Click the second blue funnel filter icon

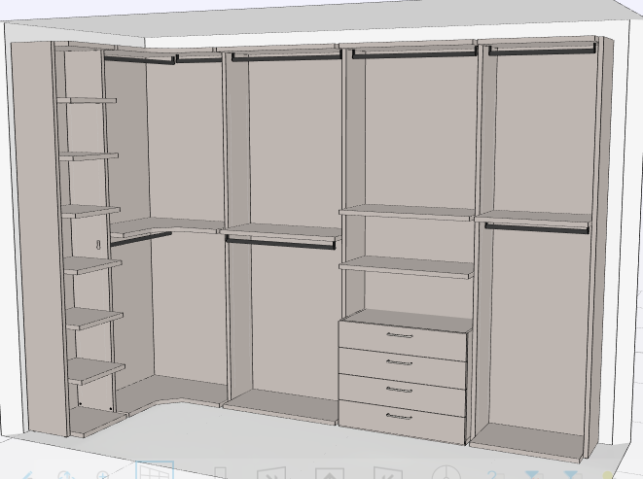coord(571,474)
